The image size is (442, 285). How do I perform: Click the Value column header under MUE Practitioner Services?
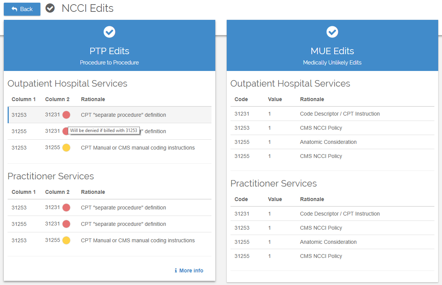(x=275, y=199)
